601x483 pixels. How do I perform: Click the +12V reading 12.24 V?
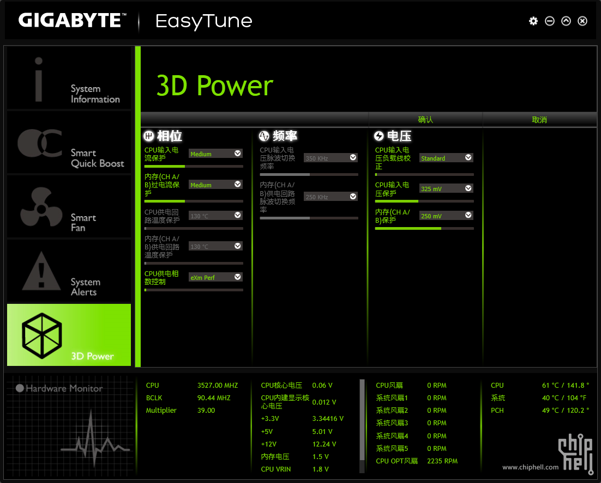(x=324, y=444)
